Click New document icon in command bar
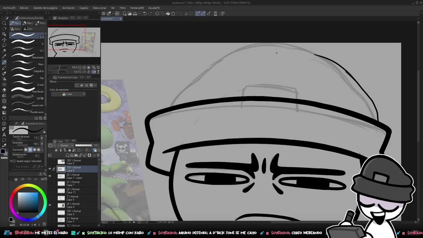The image size is (423, 238). [x=125, y=14]
